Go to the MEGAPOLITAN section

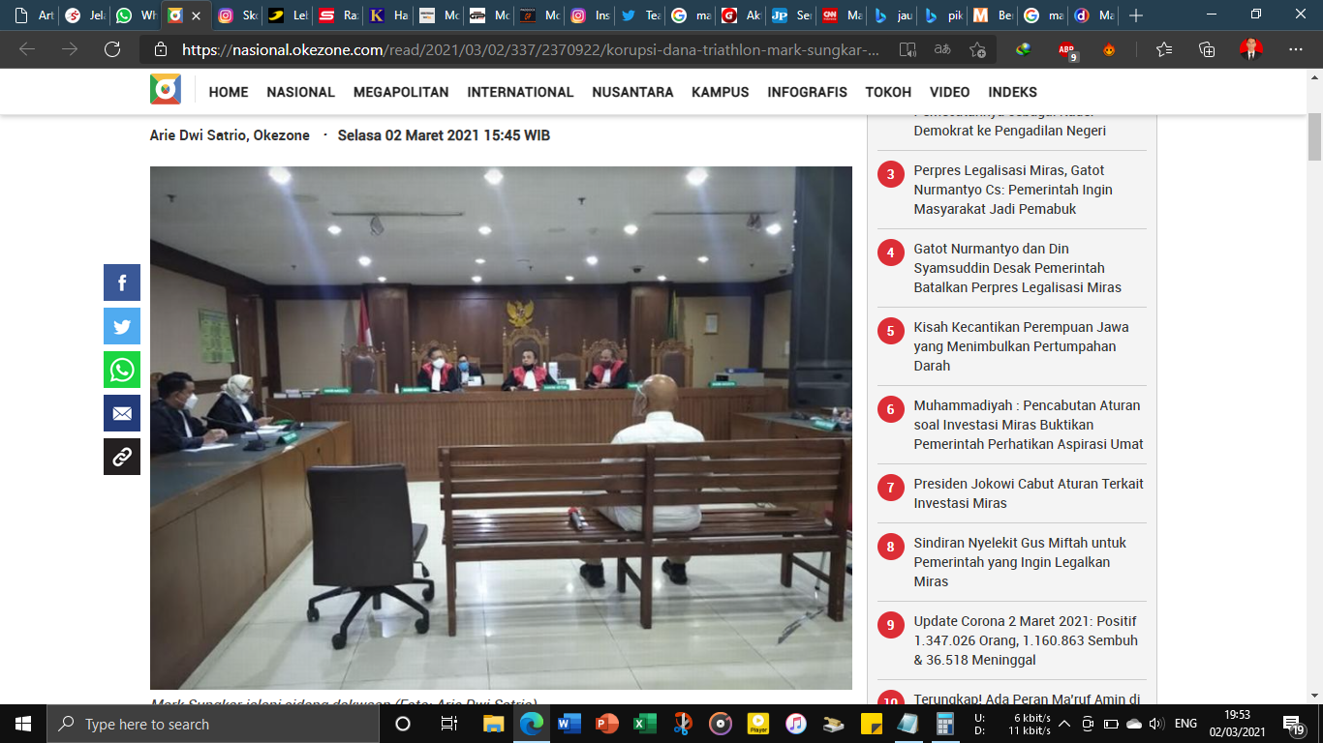pos(401,92)
